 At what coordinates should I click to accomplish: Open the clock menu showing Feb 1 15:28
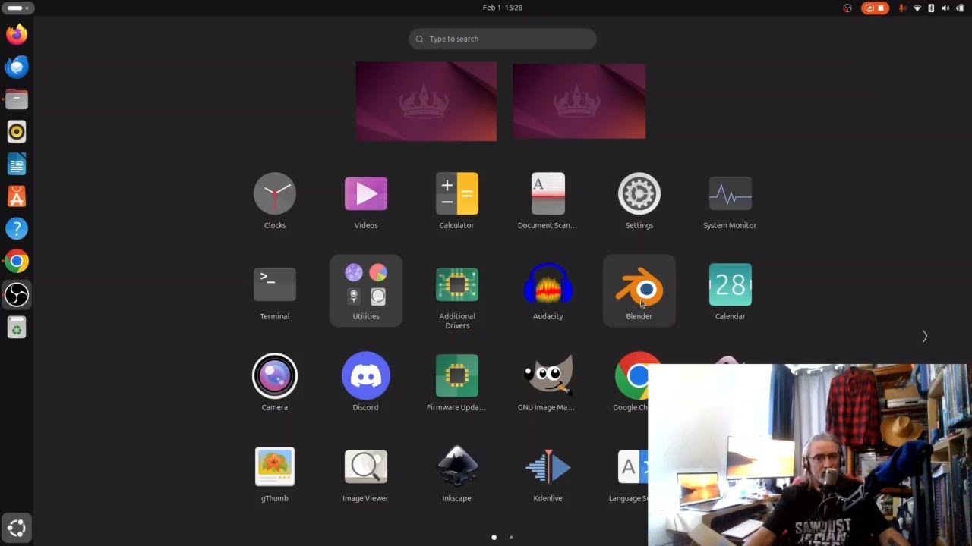(x=503, y=8)
